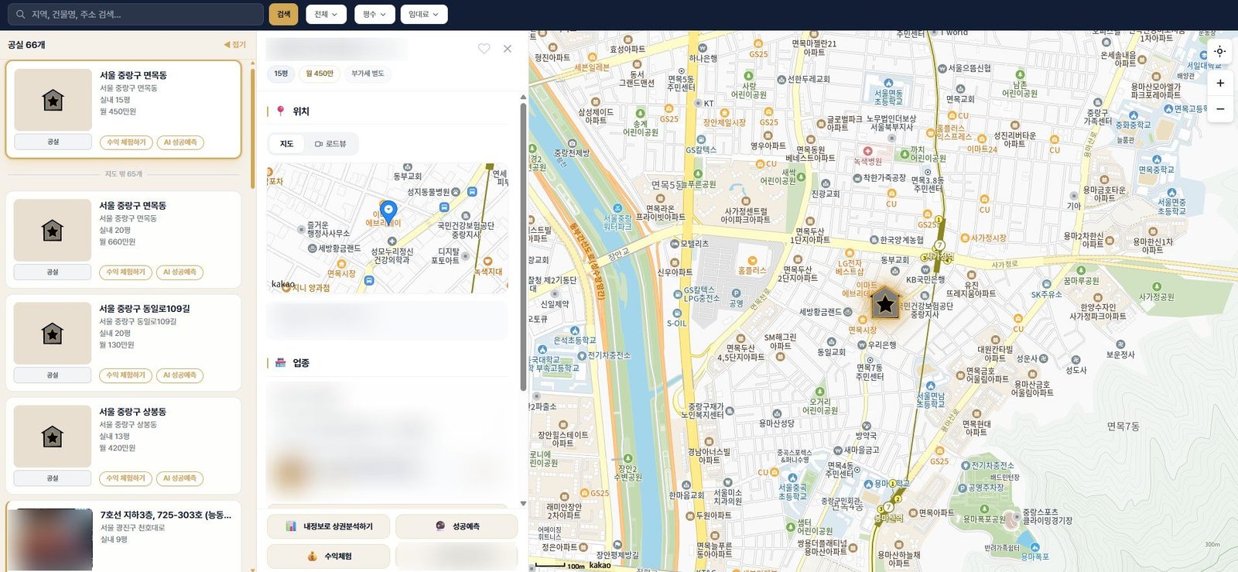Viewport: 1238px width, 572px height.
Task: Click the 부가세 별도 tag
Action: pos(368,74)
